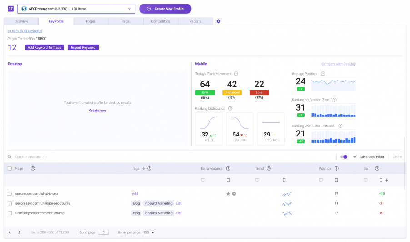
Task: Click the Delete button
Action: (397, 157)
